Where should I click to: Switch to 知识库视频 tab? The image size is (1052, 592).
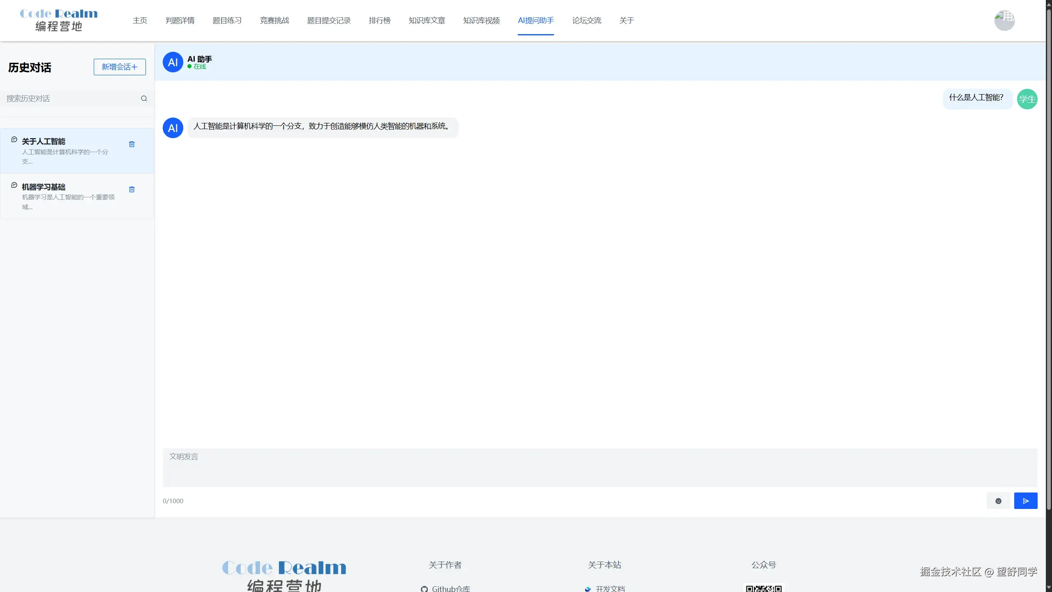pyautogui.click(x=481, y=20)
